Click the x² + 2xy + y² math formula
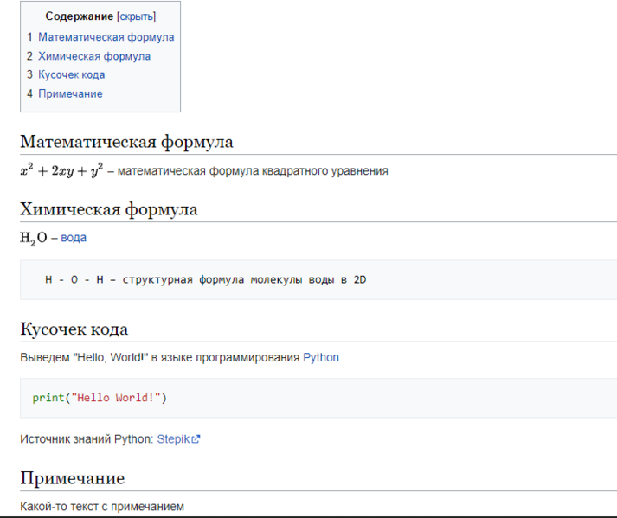617x518 pixels. click(x=61, y=170)
